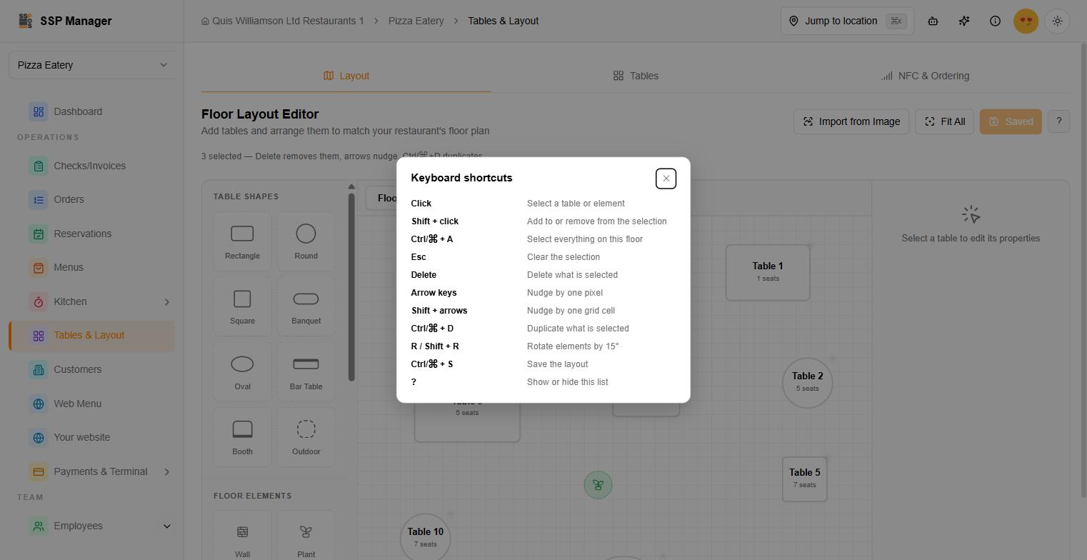Toggle the light/dark theme button
The width and height of the screenshot is (1087, 560).
pyautogui.click(x=1058, y=21)
